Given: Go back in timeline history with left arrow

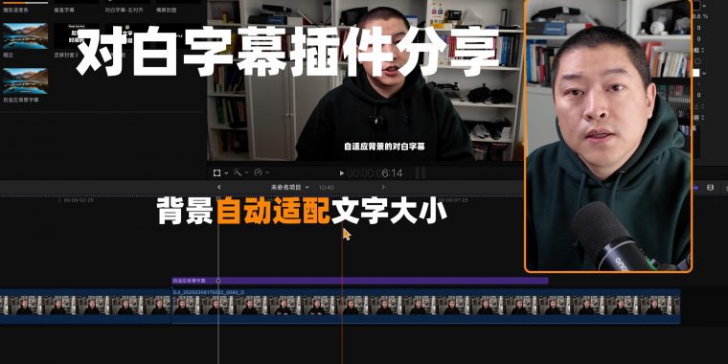Looking at the screenshot, I should click(219, 187).
